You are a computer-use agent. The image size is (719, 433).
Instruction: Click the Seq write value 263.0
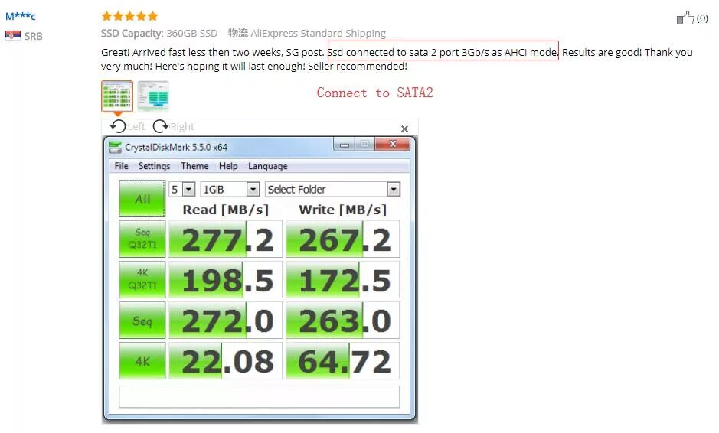(343, 321)
